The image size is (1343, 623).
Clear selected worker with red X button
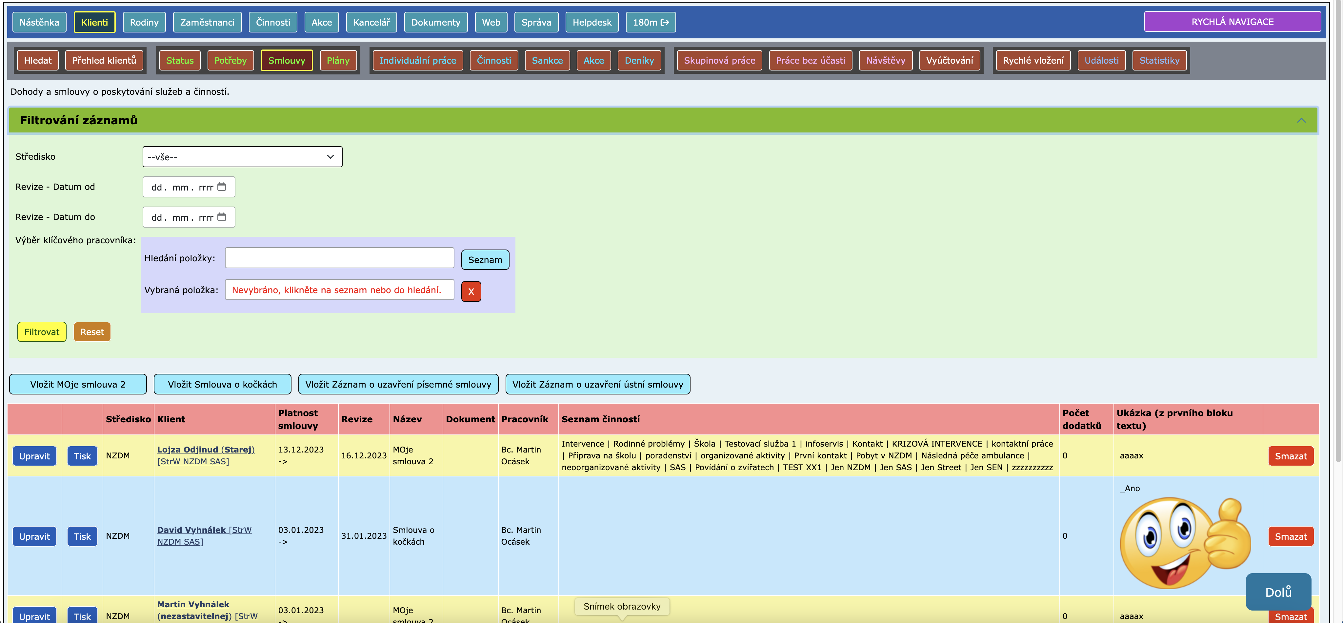[471, 291]
